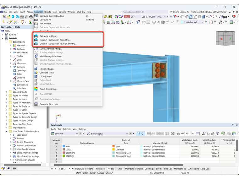Click Extranet Calculation Tasks My entry

click(68, 40)
